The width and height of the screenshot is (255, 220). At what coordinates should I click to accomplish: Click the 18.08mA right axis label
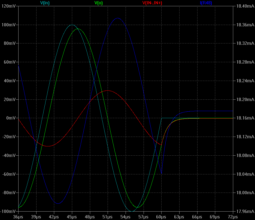pyautogui.click(x=245, y=155)
